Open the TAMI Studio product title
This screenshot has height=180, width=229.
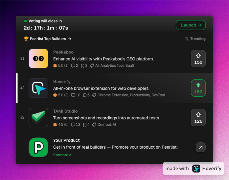tap(66, 111)
